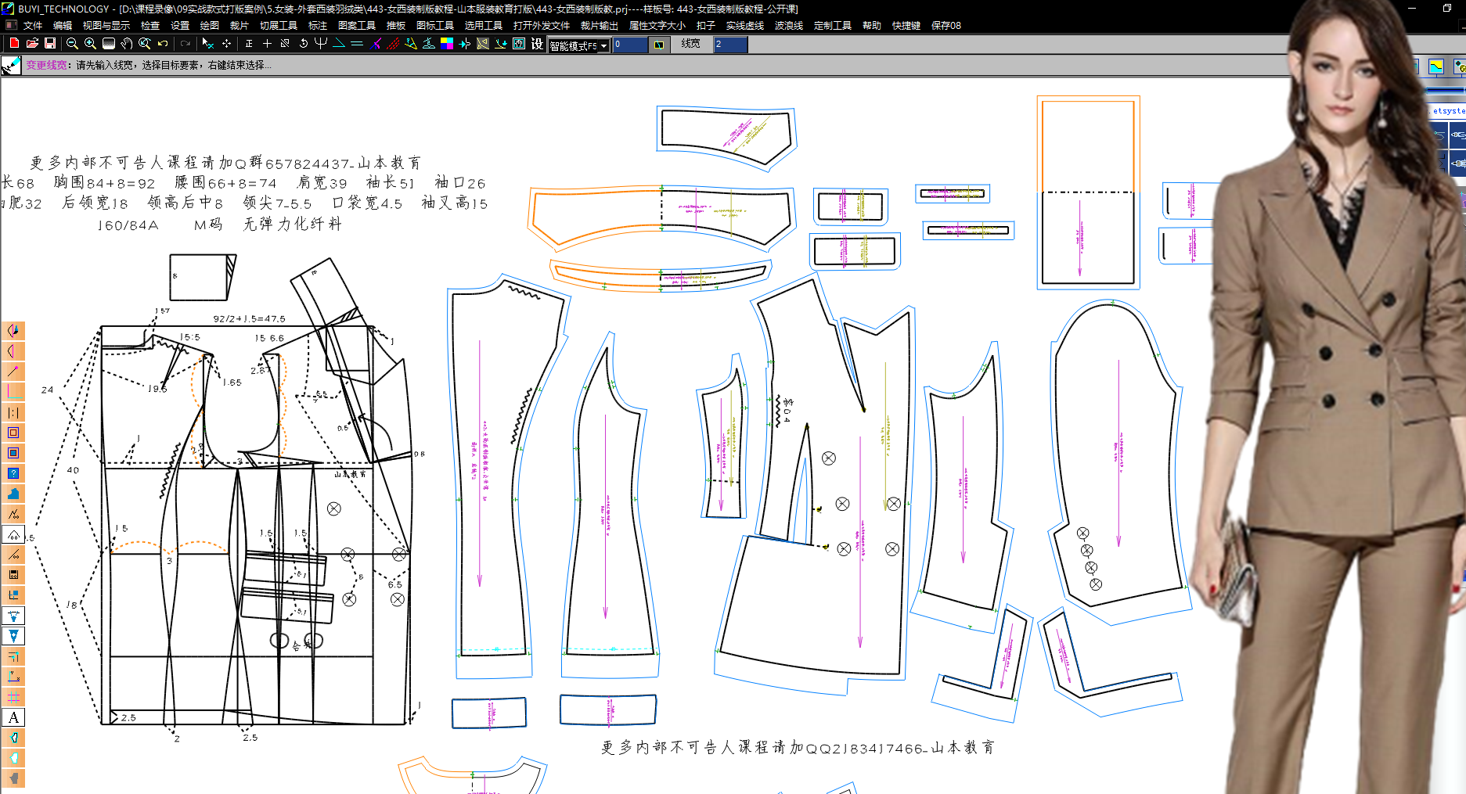Click the 线宽 line width button
The width and height of the screenshot is (1466, 794).
[x=690, y=44]
